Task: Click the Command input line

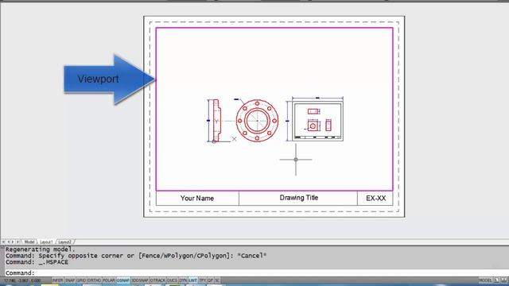Action: (x=256, y=273)
